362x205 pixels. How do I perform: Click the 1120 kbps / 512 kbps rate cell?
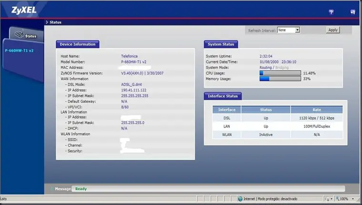[x=317, y=118]
